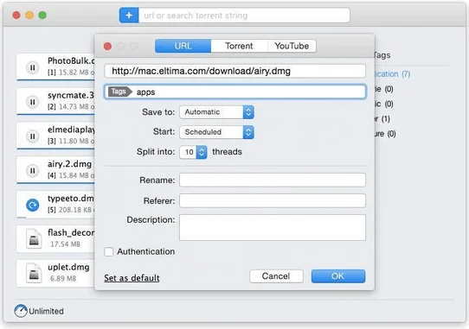Screen dimensions: 469x329
Task: Select the application (7) tag
Action: [x=393, y=74]
